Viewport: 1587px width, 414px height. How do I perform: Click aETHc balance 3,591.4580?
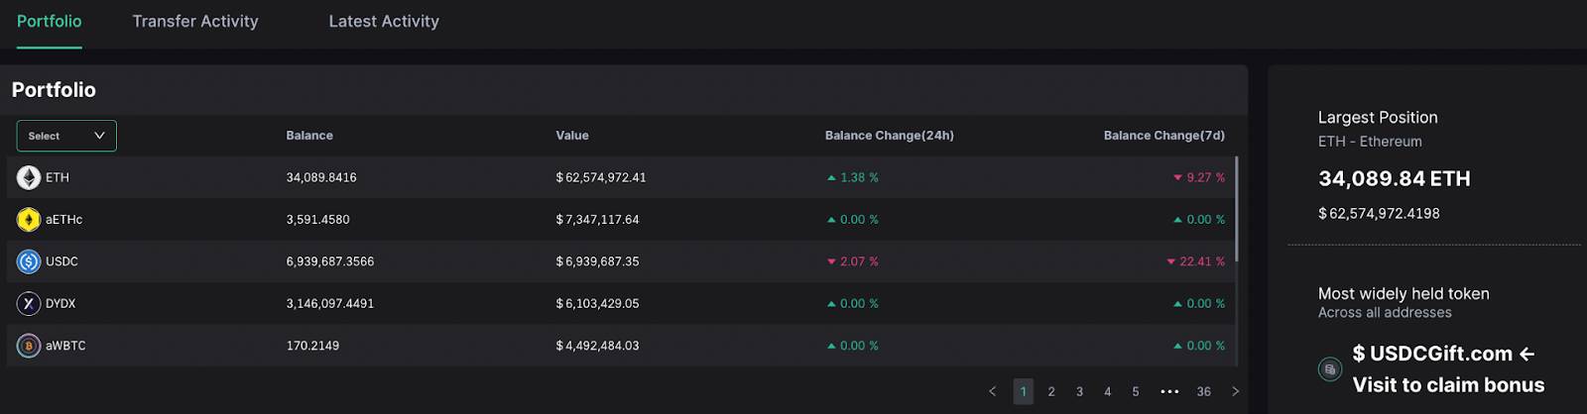coord(317,220)
